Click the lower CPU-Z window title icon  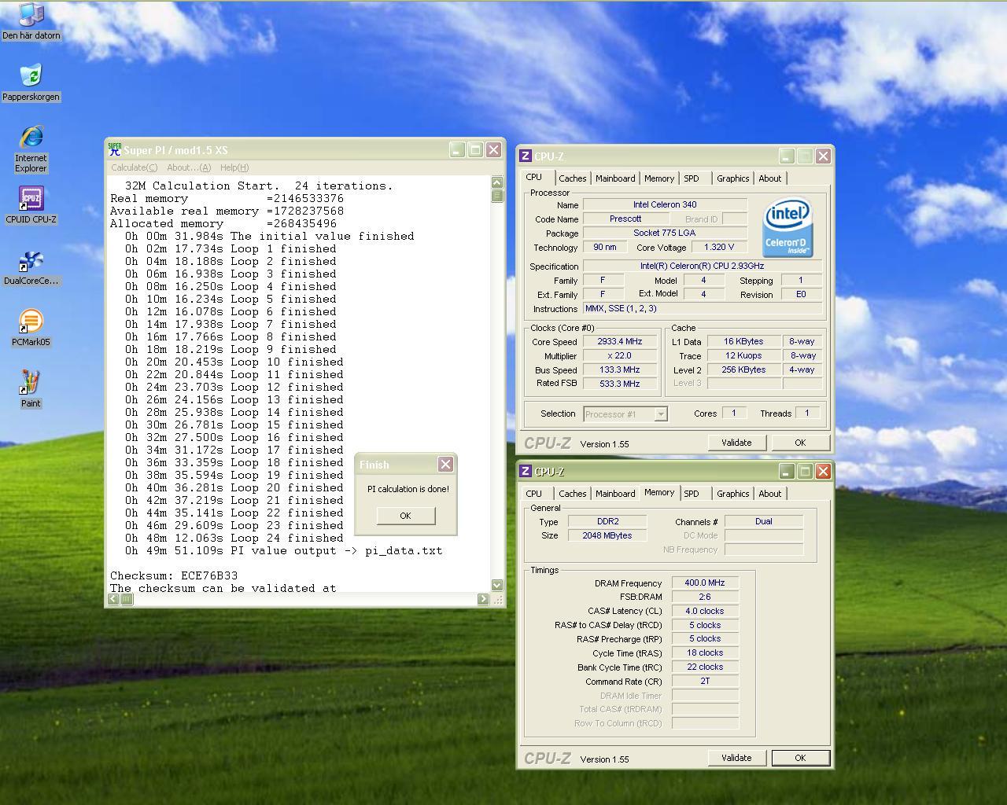(526, 472)
